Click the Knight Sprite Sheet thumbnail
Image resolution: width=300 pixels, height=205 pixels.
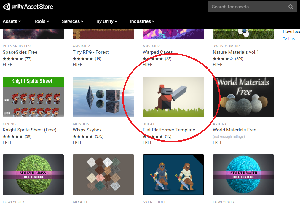point(33,97)
